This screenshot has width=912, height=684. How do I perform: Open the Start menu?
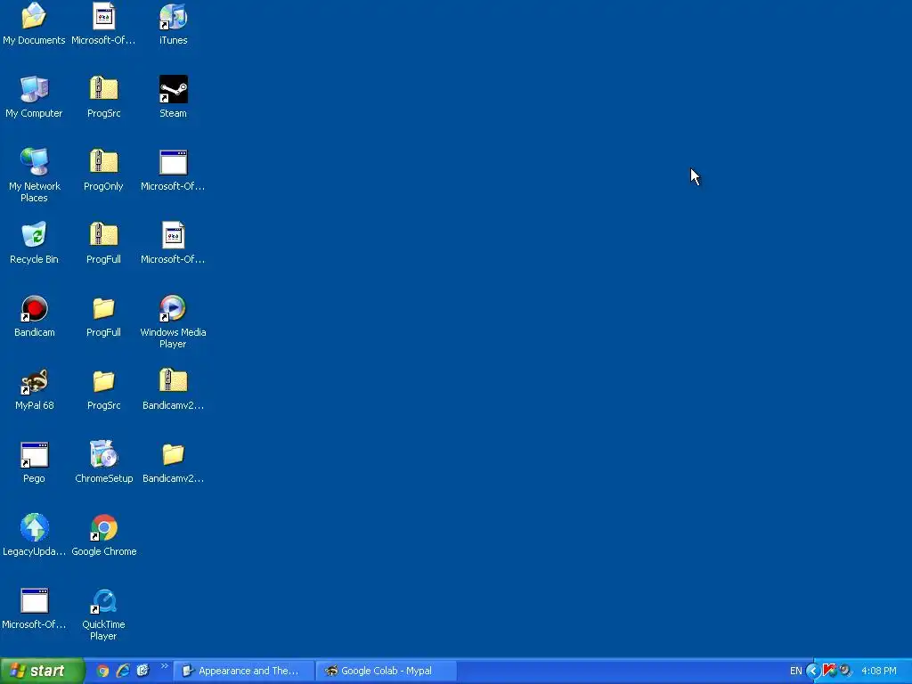42,671
